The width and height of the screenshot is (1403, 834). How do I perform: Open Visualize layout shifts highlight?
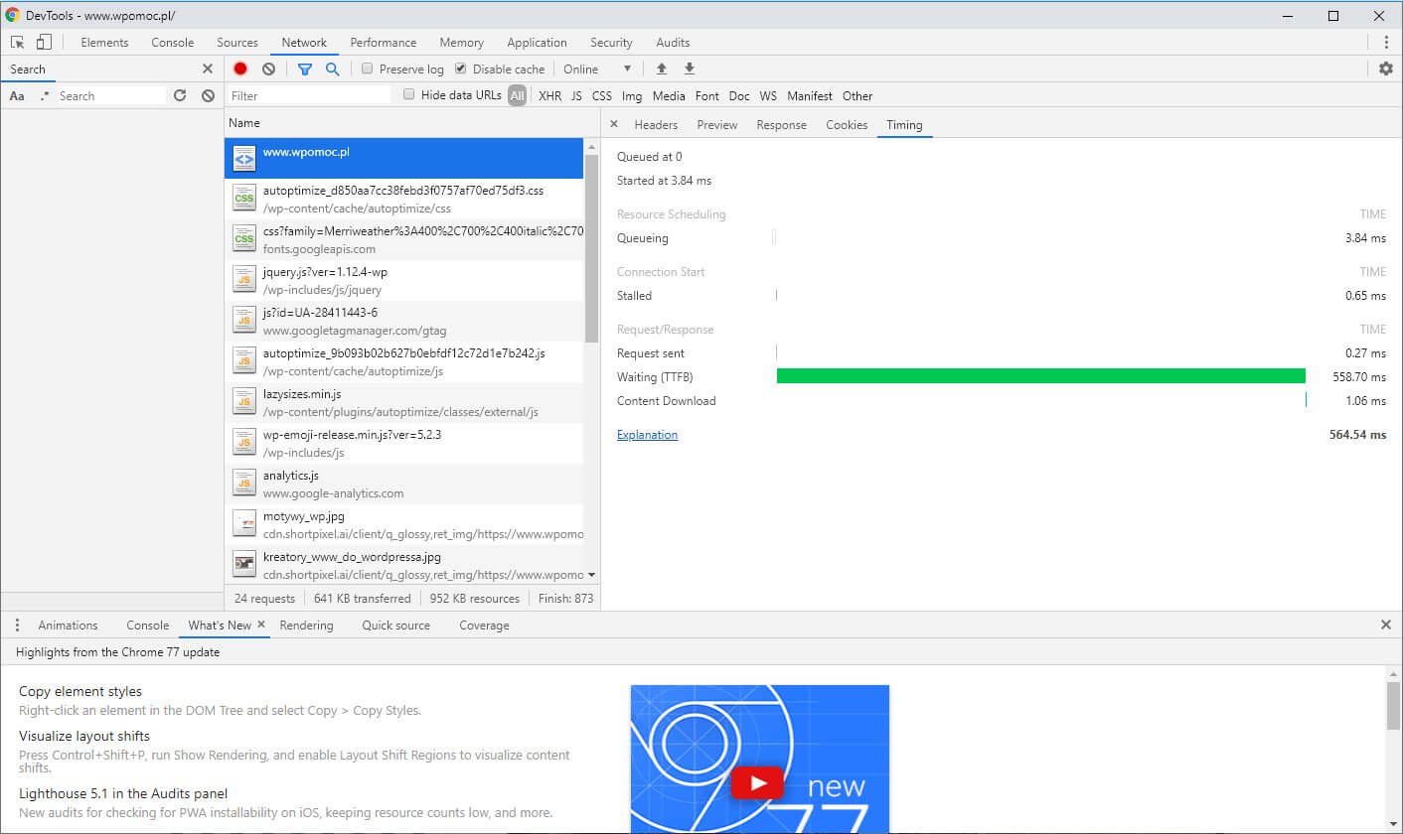pos(84,736)
